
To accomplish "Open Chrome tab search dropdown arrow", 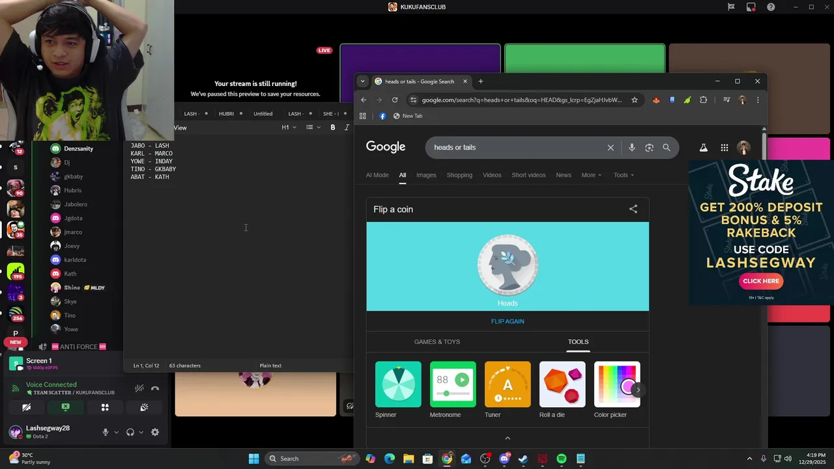I will [x=362, y=81].
